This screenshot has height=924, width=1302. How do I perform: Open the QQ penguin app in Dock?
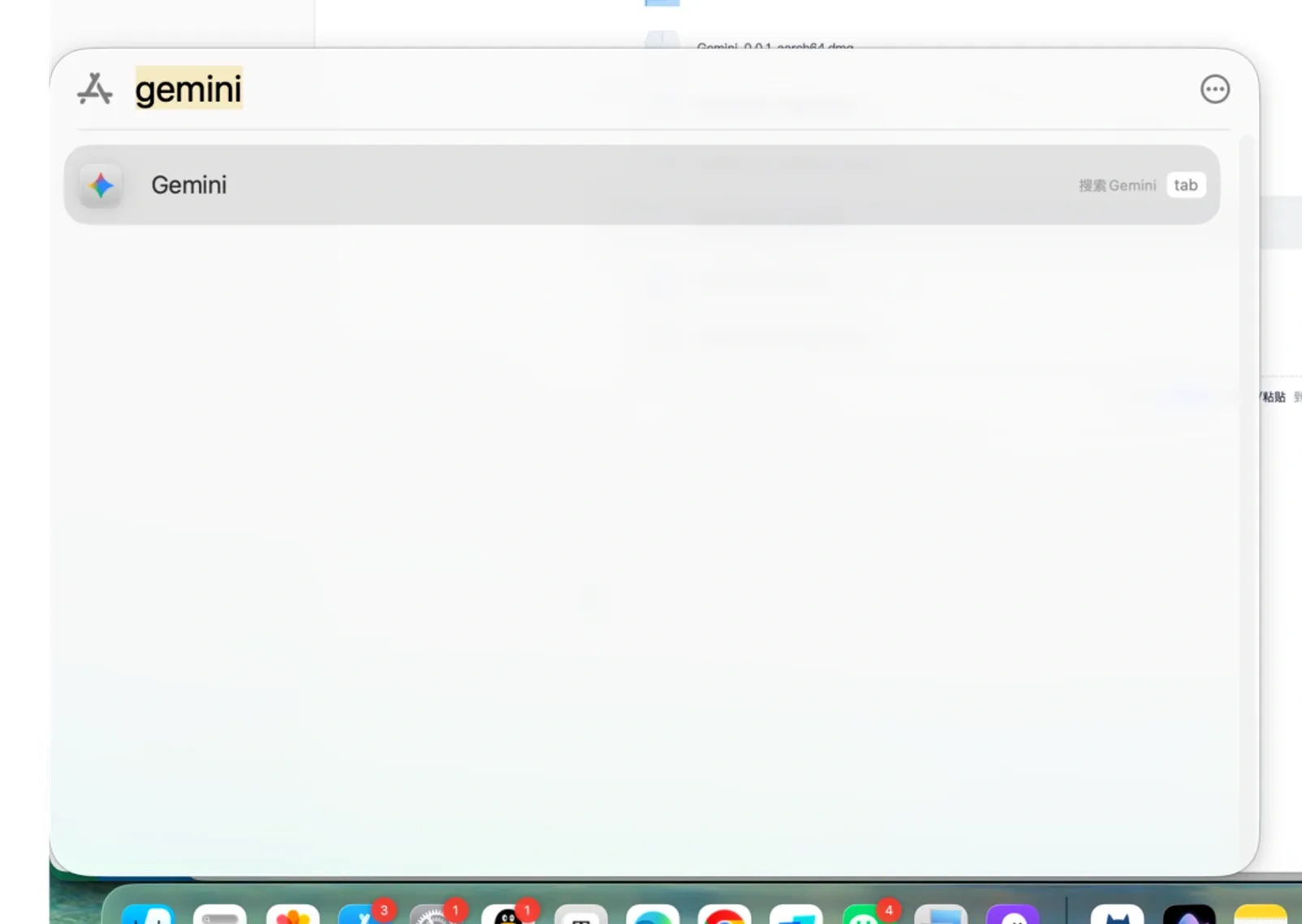click(x=507, y=916)
